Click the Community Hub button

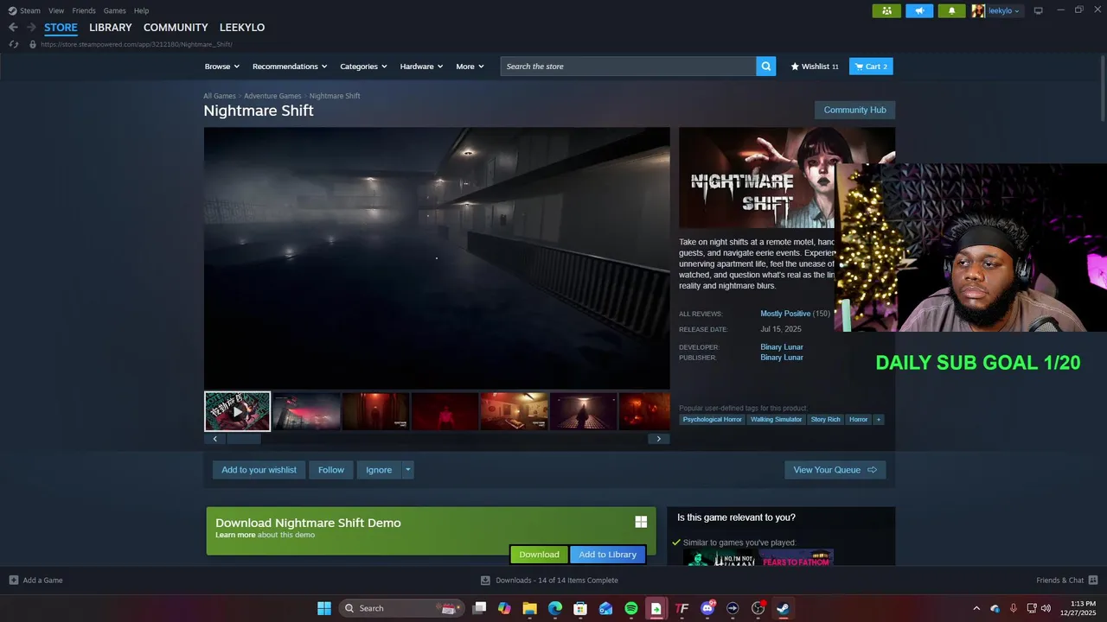click(854, 110)
